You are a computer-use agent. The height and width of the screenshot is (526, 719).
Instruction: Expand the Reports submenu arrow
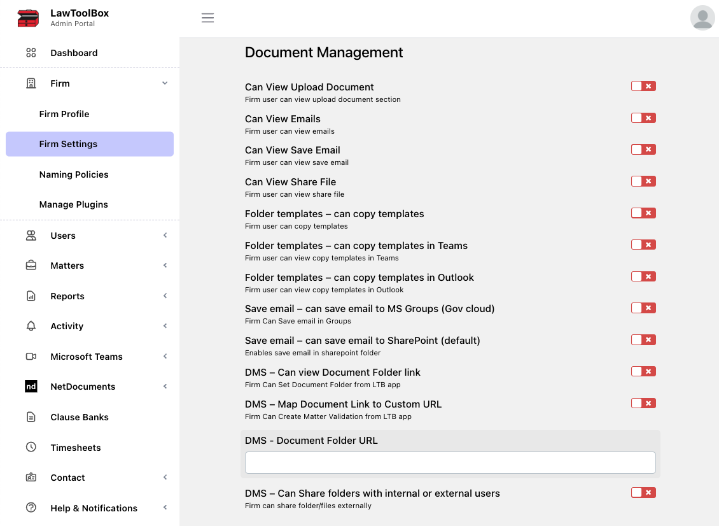pos(165,296)
